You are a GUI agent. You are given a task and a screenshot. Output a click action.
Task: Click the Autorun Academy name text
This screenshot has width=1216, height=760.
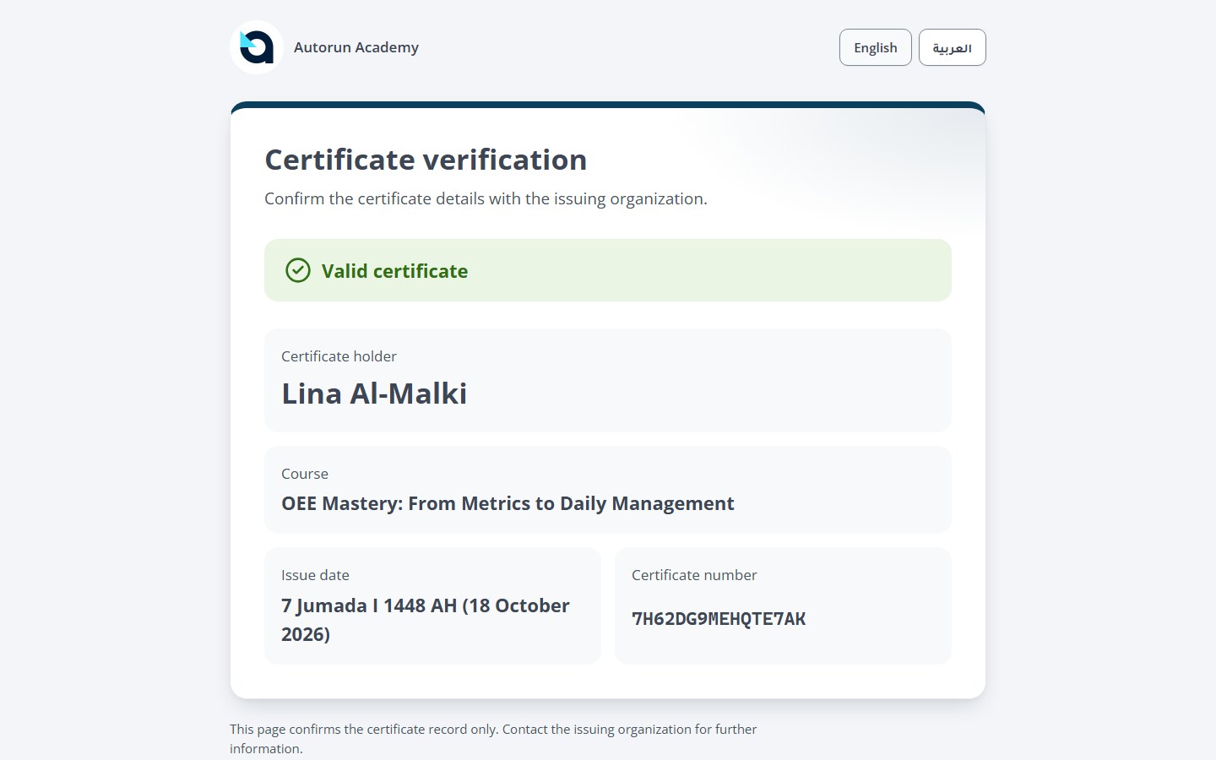point(356,47)
